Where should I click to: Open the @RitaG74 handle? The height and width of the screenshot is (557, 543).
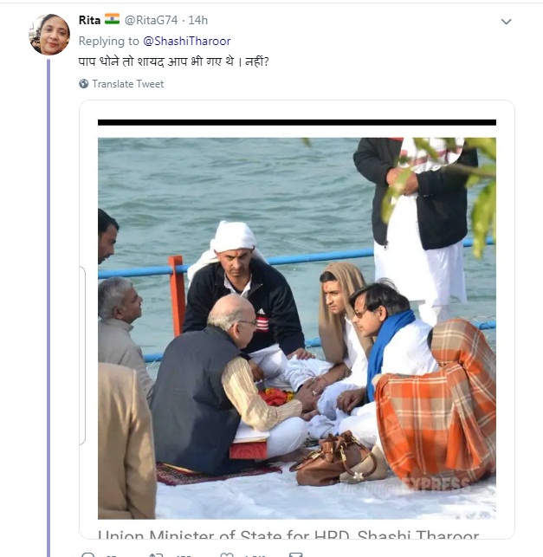pyautogui.click(x=151, y=20)
